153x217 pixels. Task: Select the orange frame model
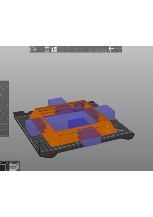pos(52,137)
